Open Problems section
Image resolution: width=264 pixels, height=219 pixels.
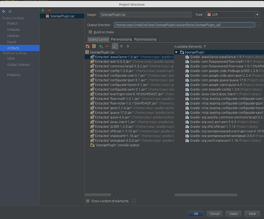14,75
